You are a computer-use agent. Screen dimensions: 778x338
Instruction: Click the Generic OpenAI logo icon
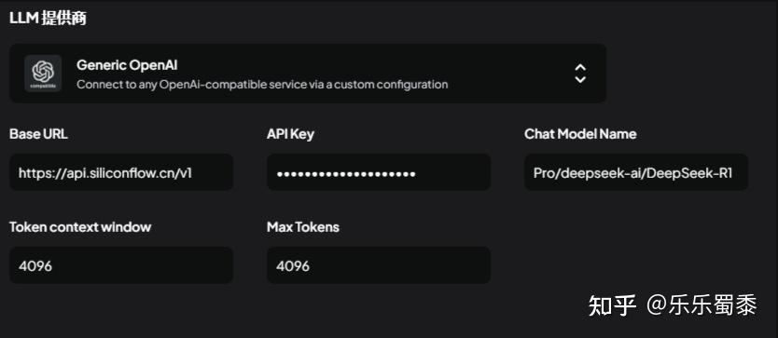[x=43, y=74]
